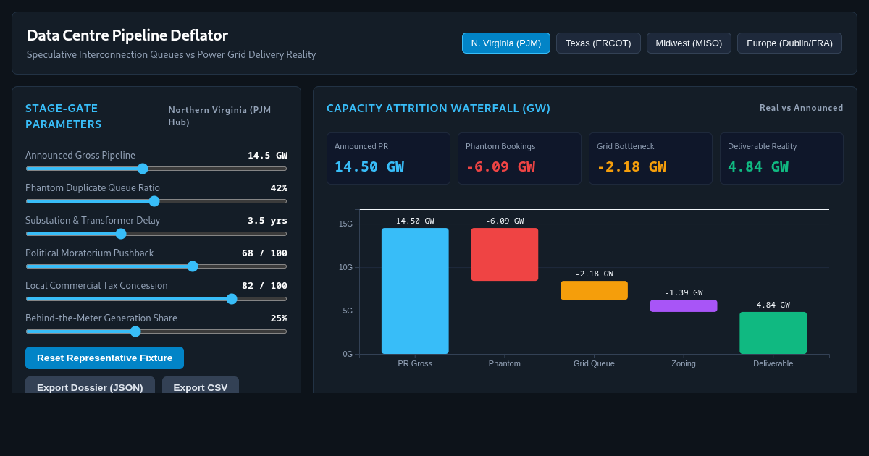Click the orange Grid Queue waterfall bar
The height and width of the screenshot is (456, 869).
point(594,290)
